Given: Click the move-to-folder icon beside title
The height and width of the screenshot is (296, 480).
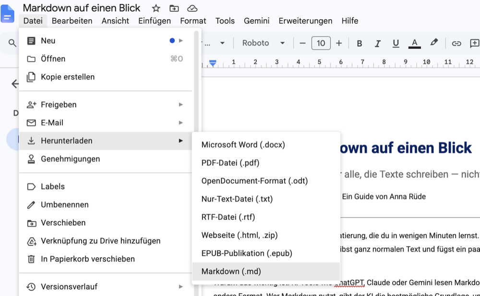Looking at the screenshot, I should click(x=174, y=9).
